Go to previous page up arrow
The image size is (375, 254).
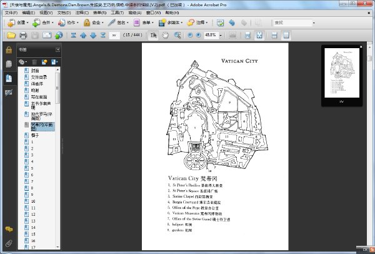tap(83, 36)
